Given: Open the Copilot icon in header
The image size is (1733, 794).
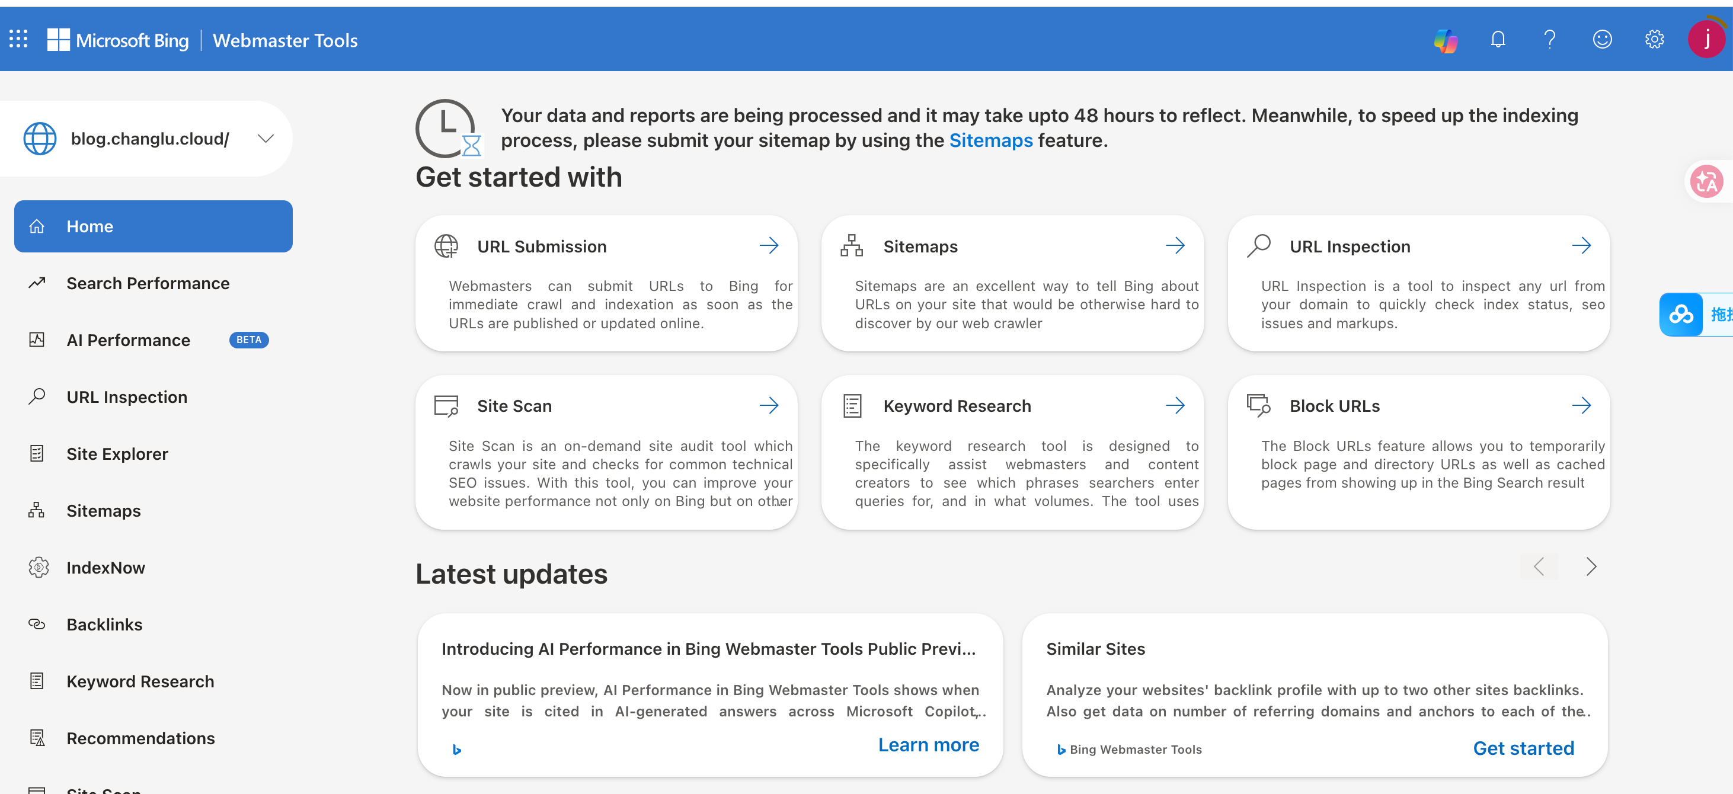Looking at the screenshot, I should (x=1445, y=40).
